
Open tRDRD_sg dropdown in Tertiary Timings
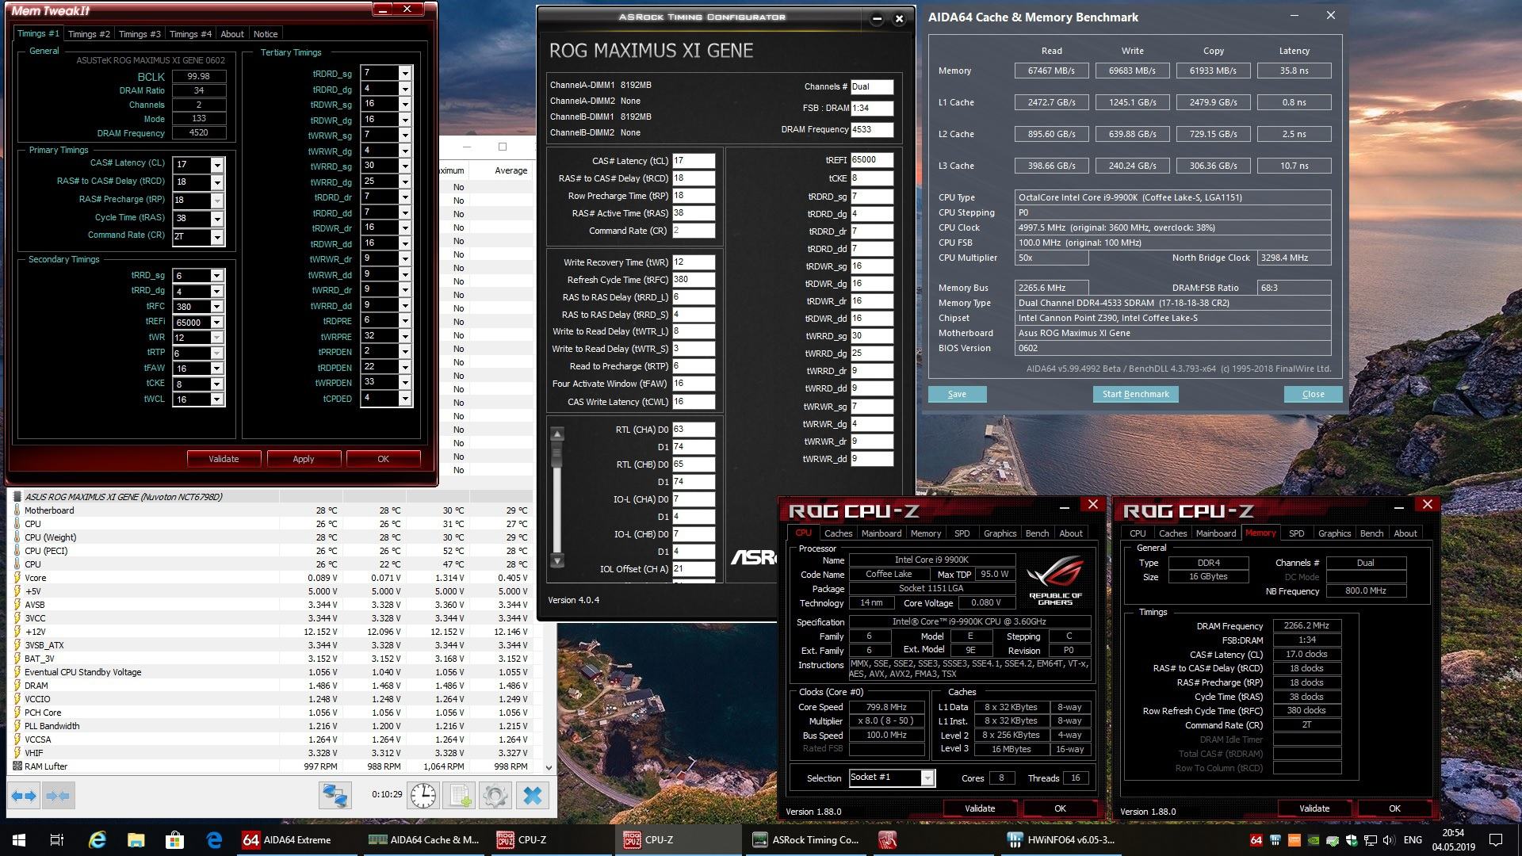405,73
